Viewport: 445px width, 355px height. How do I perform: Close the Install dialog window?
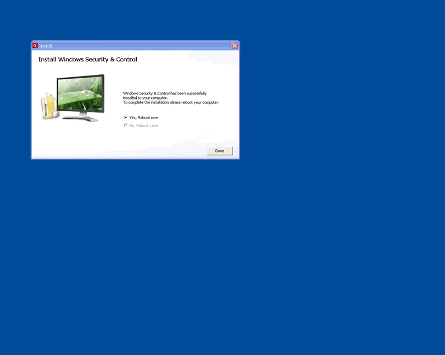235,46
